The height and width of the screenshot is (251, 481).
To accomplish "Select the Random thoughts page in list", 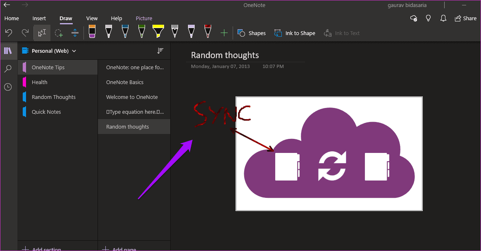I will 134,127.
